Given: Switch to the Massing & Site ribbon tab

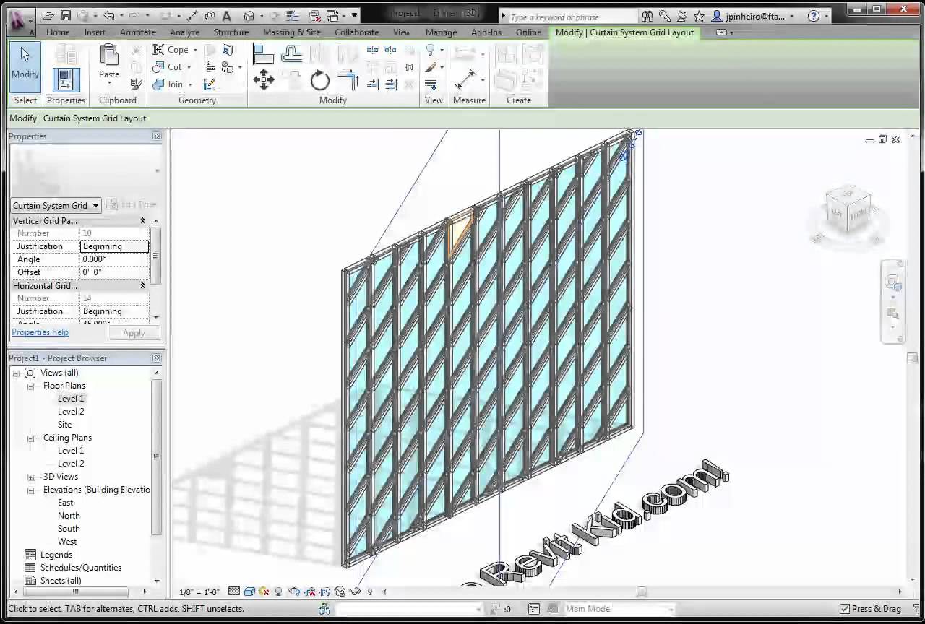Looking at the screenshot, I should 291,32.
